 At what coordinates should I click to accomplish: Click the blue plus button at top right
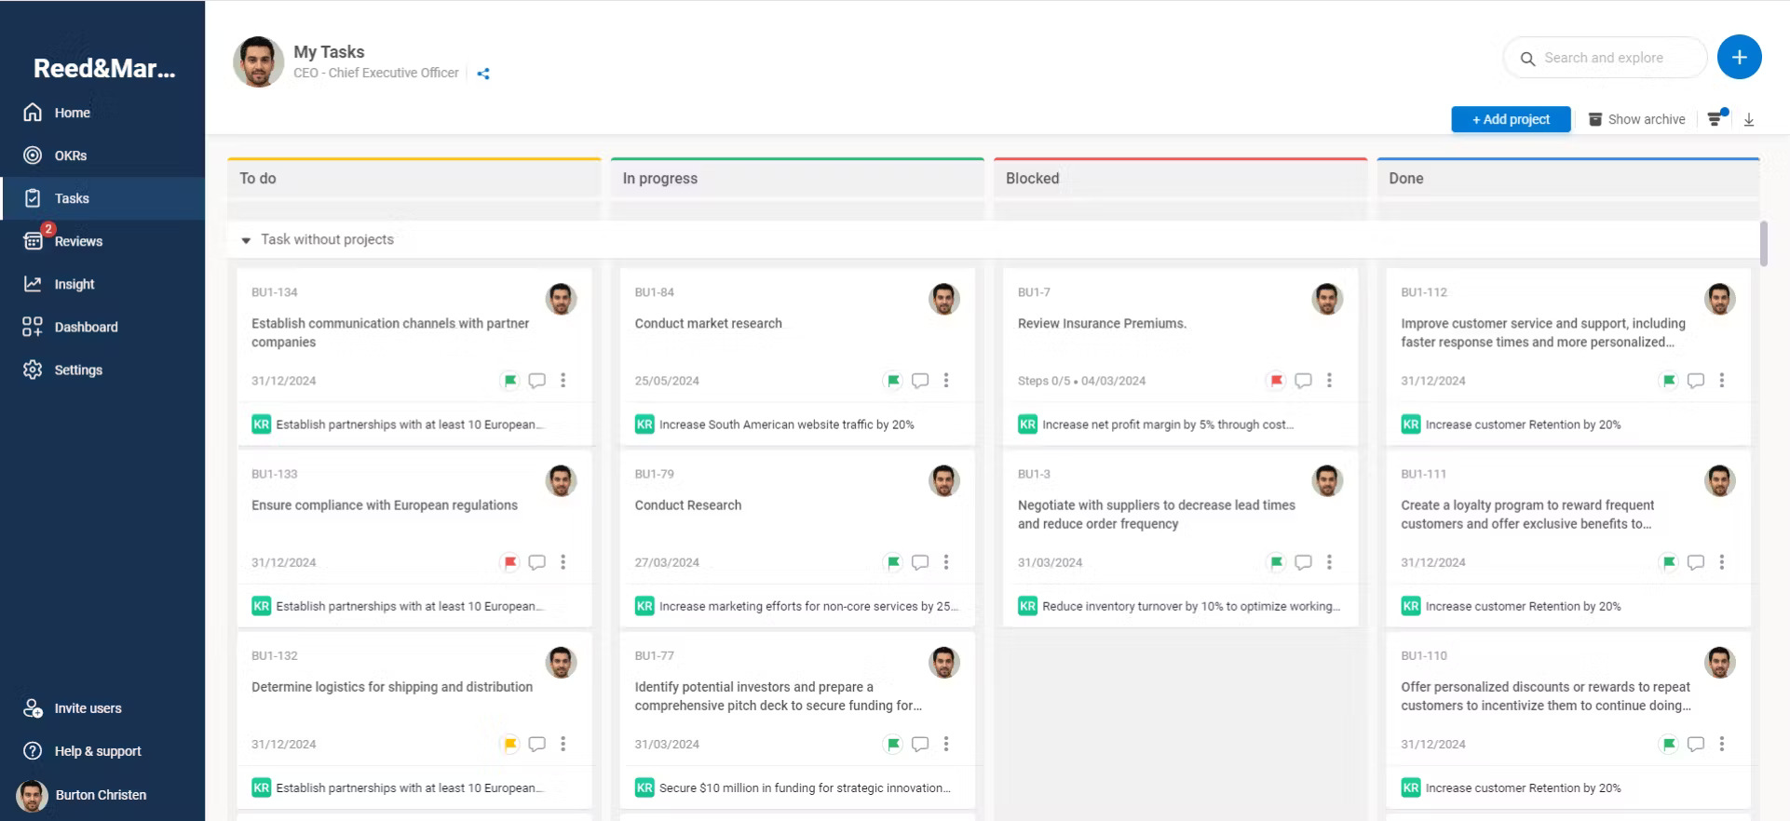coord(1739,58)
